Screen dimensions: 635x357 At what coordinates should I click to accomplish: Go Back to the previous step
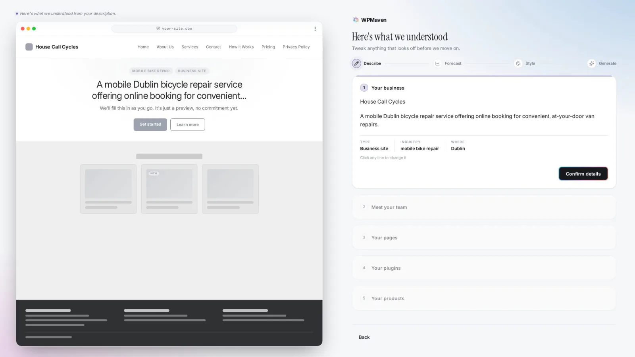[x=364, y=337]
